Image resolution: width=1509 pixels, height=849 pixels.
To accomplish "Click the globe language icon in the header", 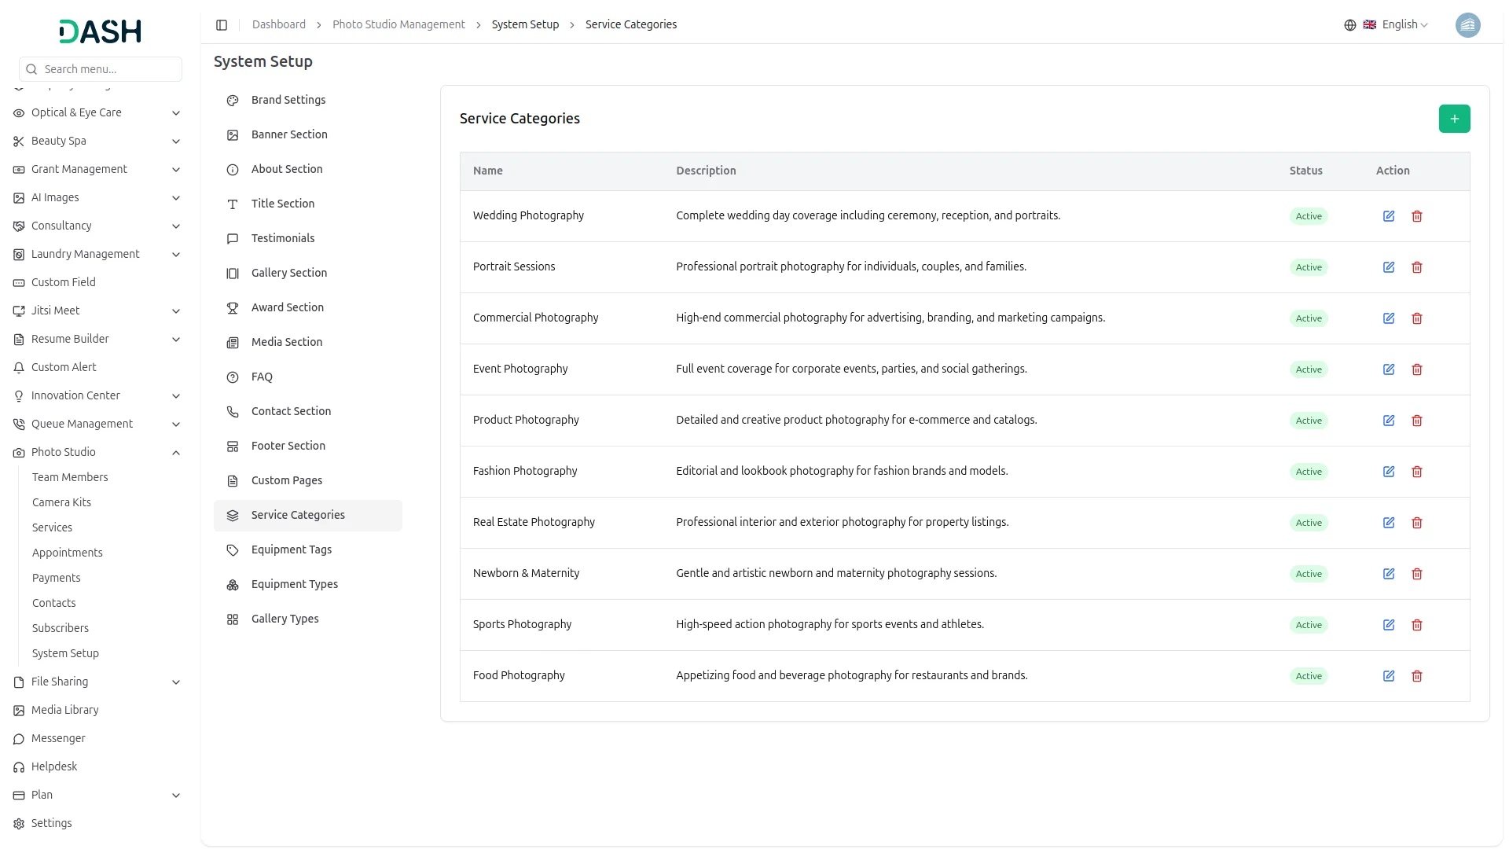I will 1349,24.
